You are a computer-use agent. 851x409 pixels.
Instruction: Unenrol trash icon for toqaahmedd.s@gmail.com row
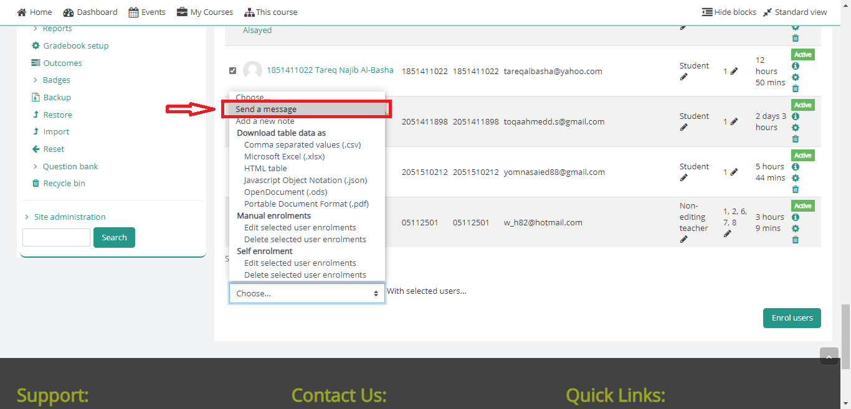tap(796, 139)
